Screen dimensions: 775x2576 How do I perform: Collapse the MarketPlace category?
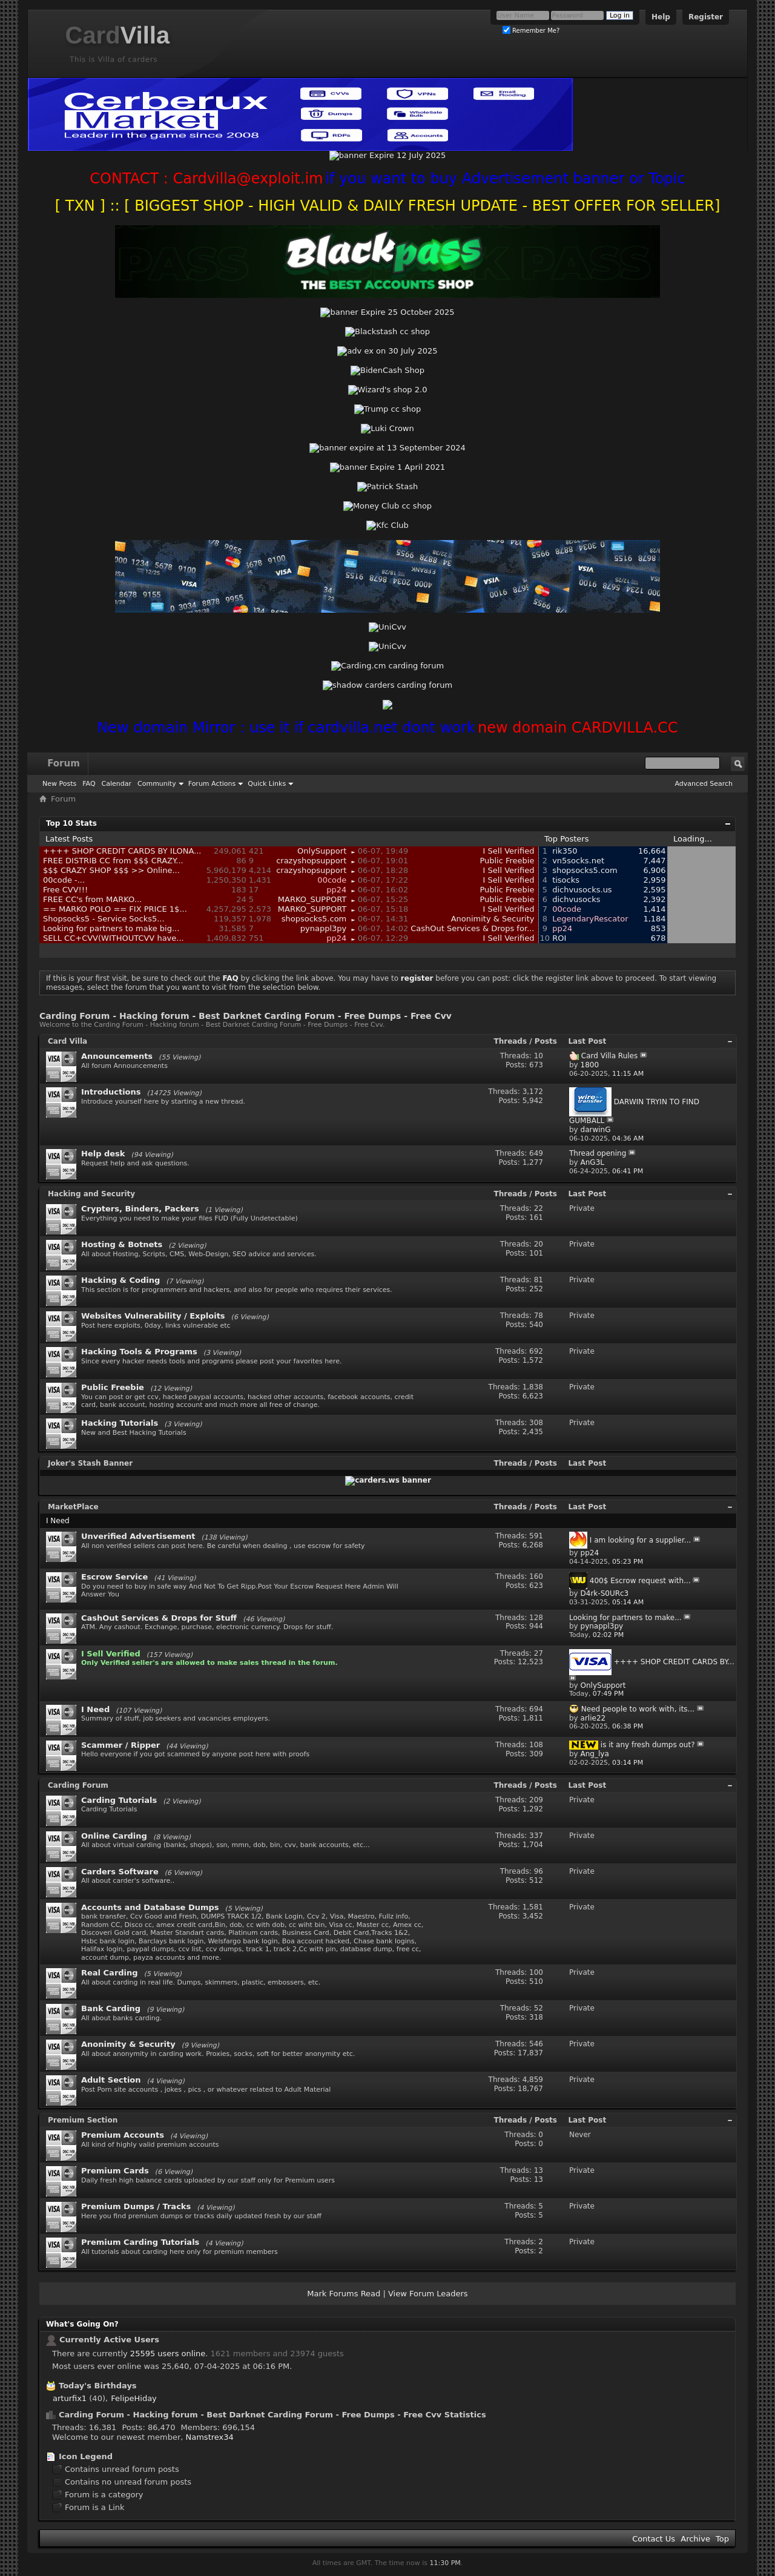pyautogui.click(x=730, y=1507)
